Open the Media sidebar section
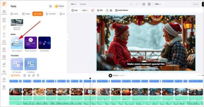The image size is (204, 107). point(4,20)
